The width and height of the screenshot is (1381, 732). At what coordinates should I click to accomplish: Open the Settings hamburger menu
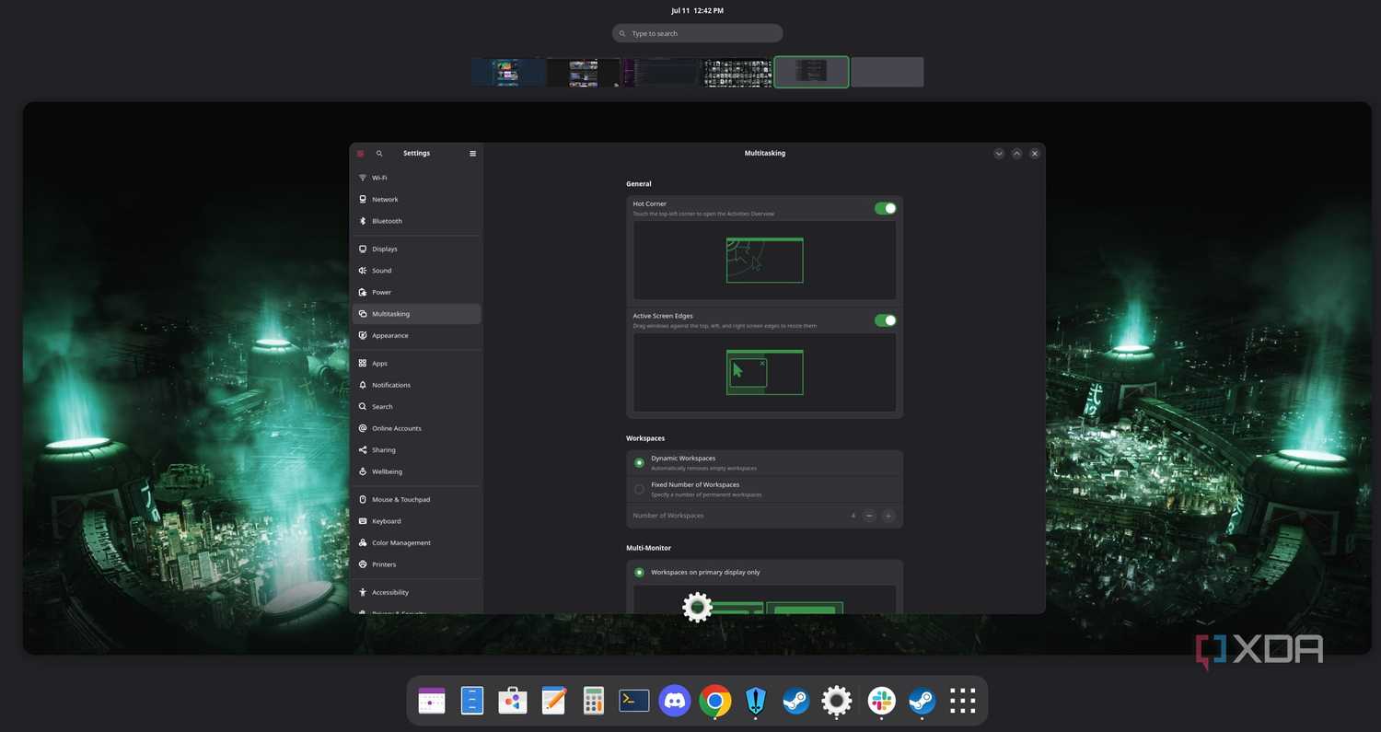pyautogui.click(x=473, y=154)
